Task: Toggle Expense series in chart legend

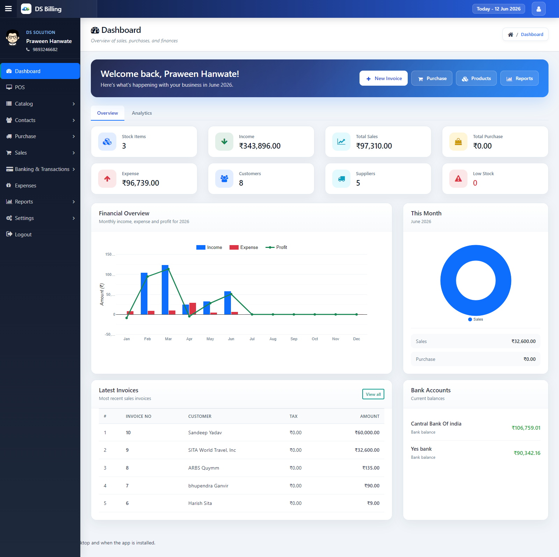Action: 244,248
